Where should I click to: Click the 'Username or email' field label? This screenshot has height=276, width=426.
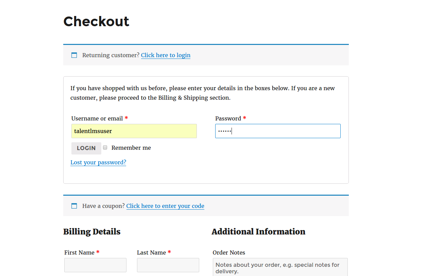pyautogui.click(x=97, y=118)
